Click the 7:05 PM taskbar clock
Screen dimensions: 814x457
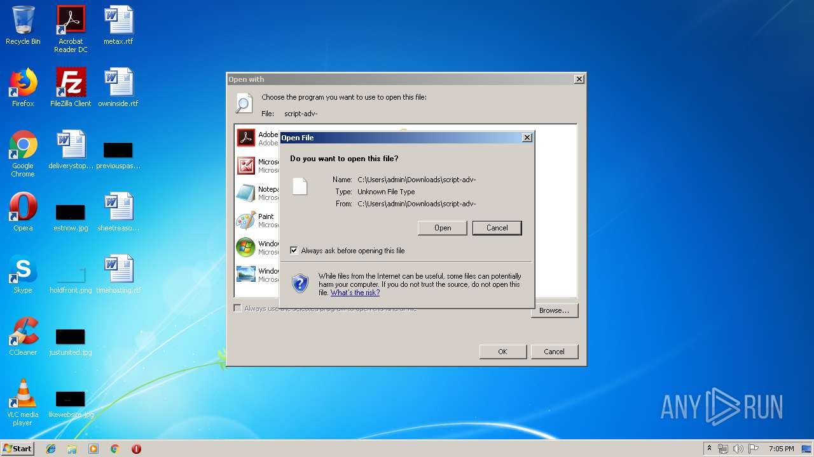[781, 449]
